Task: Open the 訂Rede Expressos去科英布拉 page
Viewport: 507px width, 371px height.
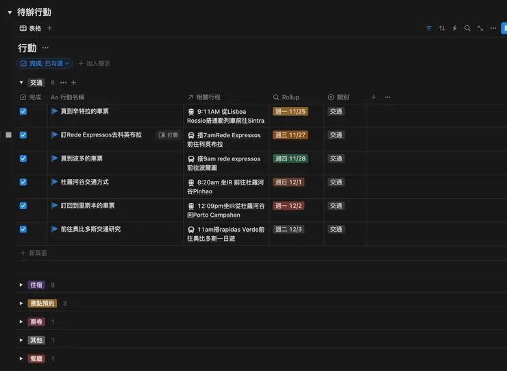Action: tap(101, 135)
